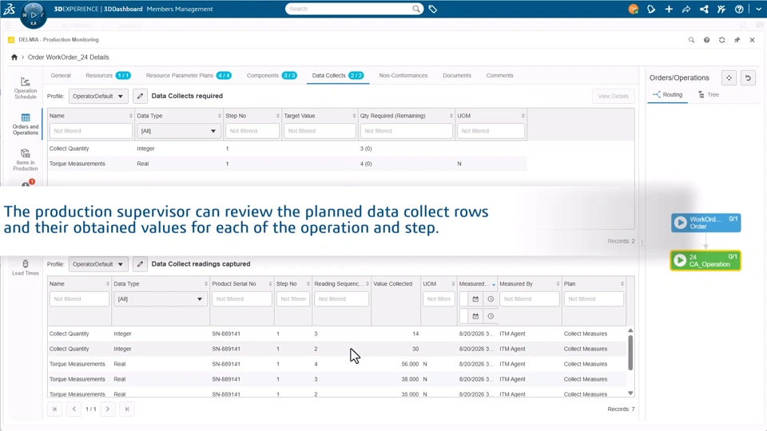Viewport: 767px width, 431px height.
Task: Click the widget help icon
Action: tap(706, 40)
